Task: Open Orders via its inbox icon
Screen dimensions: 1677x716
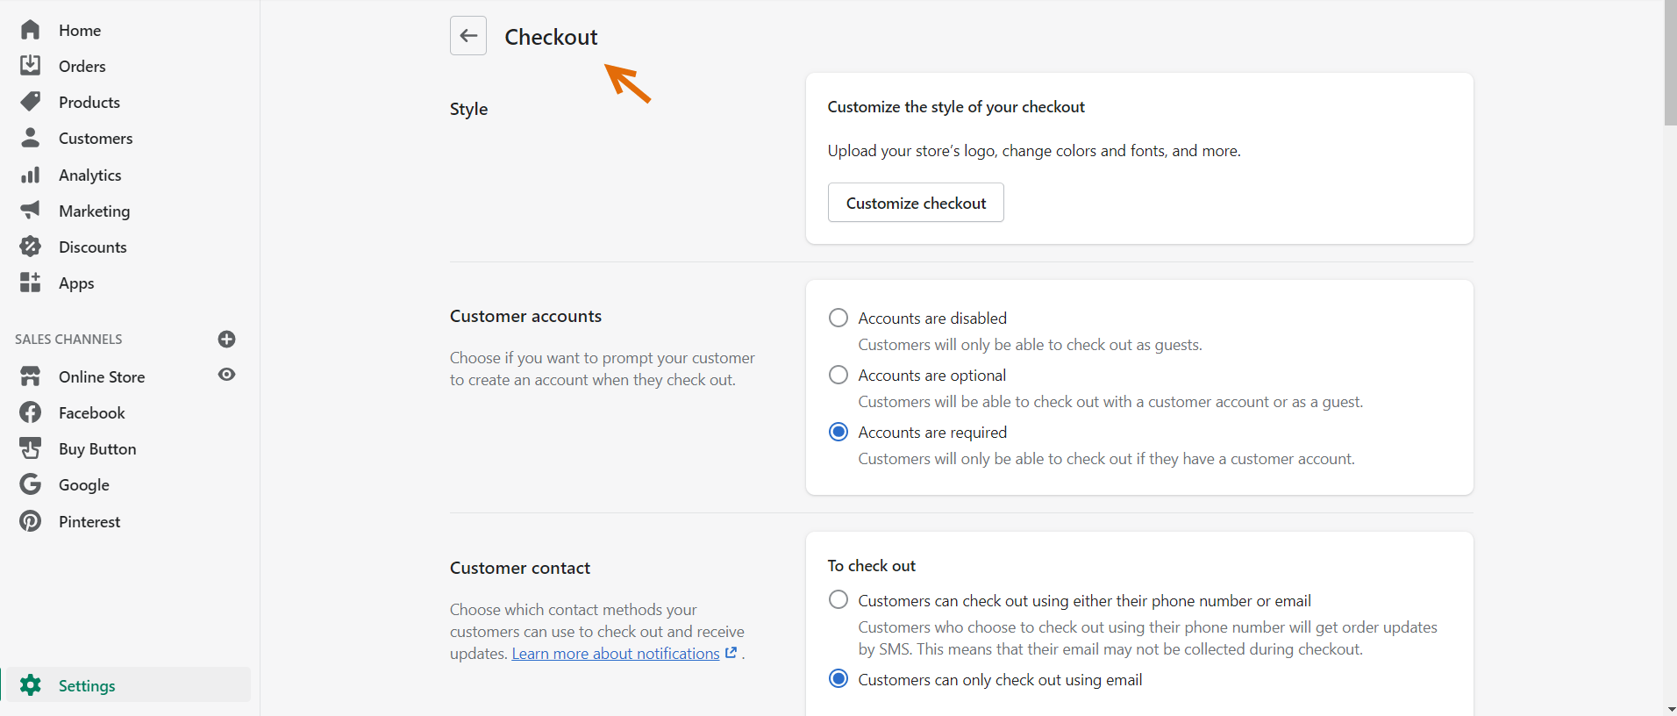Action: pos(31,66)
